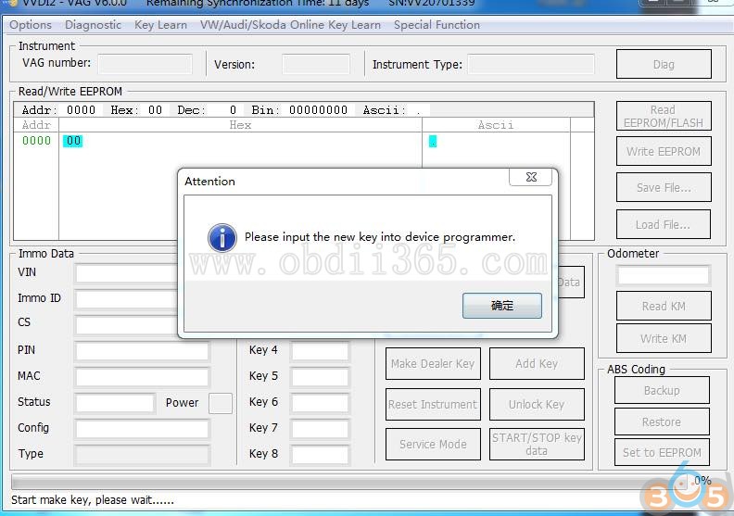The width and height of the screenshot is (734, 516).
Task: Click the Version field
Action: click(x=316, y=64)
